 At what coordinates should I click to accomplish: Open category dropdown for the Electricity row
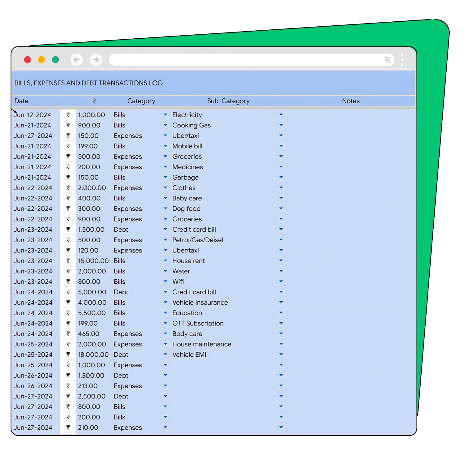tap(165, 115)
